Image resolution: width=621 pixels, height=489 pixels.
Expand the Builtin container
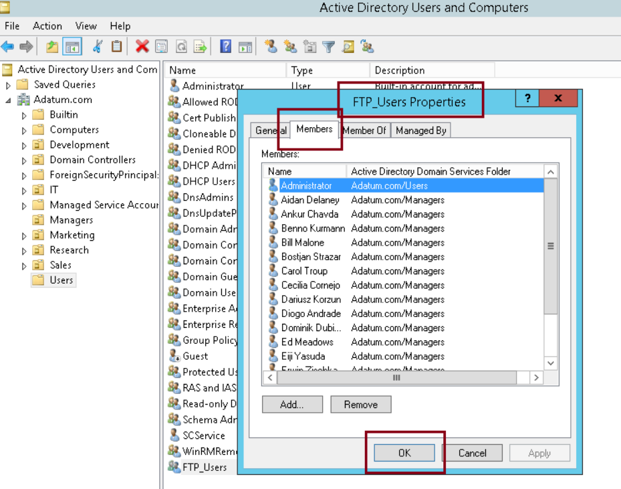24,115
